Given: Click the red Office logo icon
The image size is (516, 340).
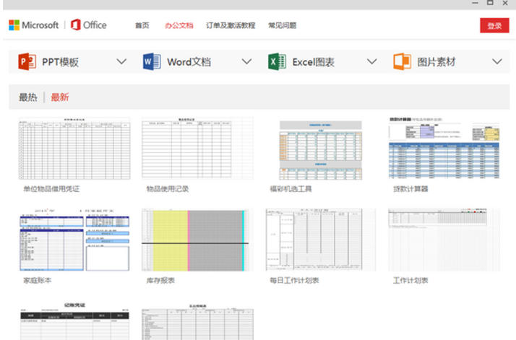Looking at the screenshot, I should 75,25.
